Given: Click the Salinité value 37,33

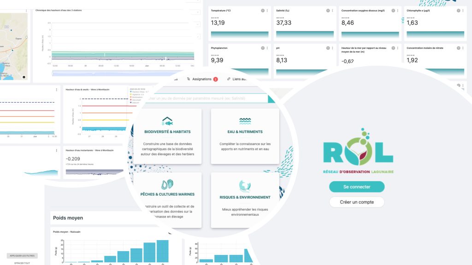Looking at the screenshot, I should click(283, 23).
